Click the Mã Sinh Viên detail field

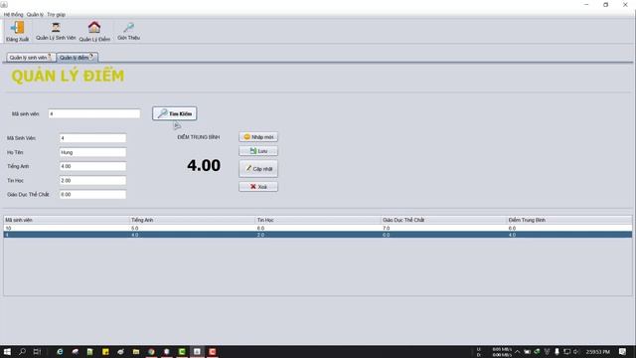click(x=92, y=138)
